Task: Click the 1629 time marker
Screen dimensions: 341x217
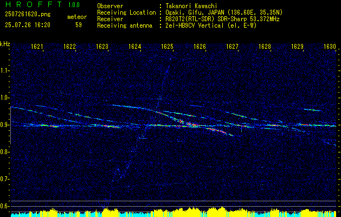Action: [297, 46]
